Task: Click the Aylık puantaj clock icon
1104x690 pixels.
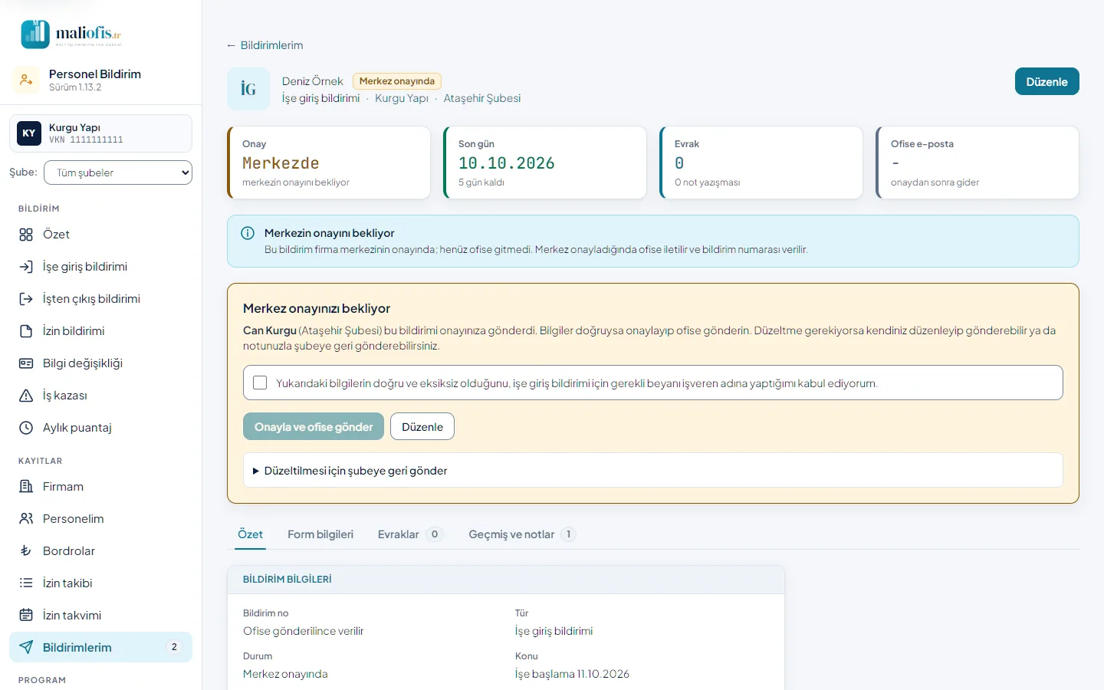Action: pos(26,428)
